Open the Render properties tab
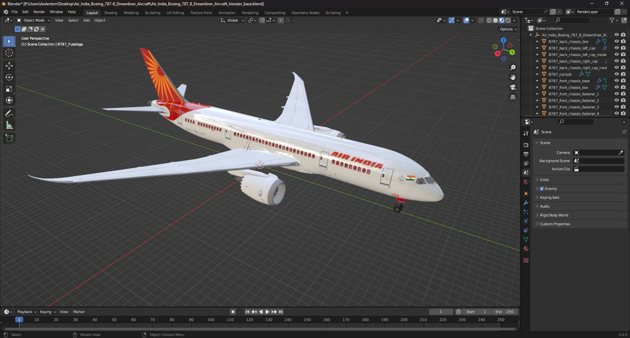 coord(526,145)
